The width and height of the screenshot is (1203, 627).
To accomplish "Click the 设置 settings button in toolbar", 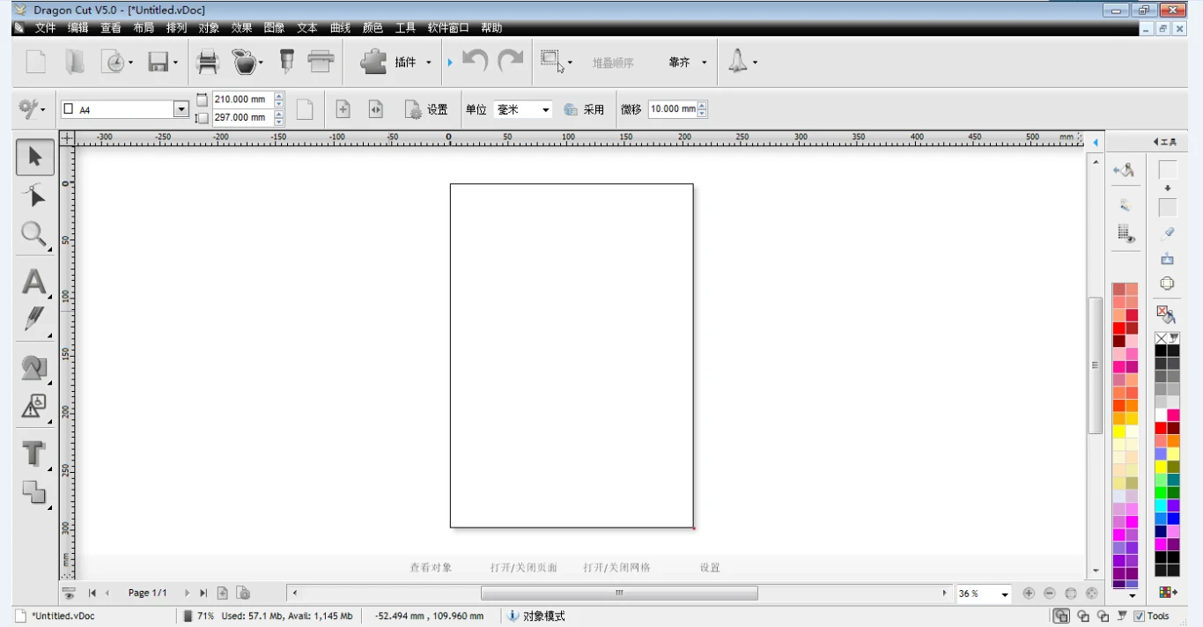I will [427, 110].
